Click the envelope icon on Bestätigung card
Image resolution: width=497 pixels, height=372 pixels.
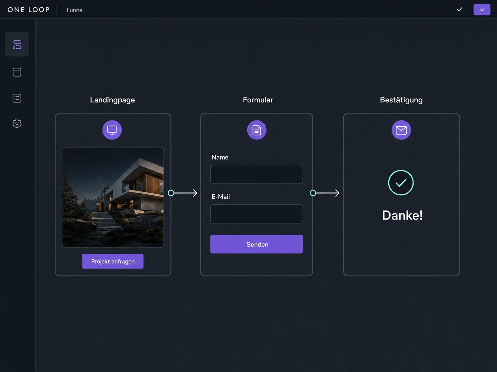pos(401,130)
